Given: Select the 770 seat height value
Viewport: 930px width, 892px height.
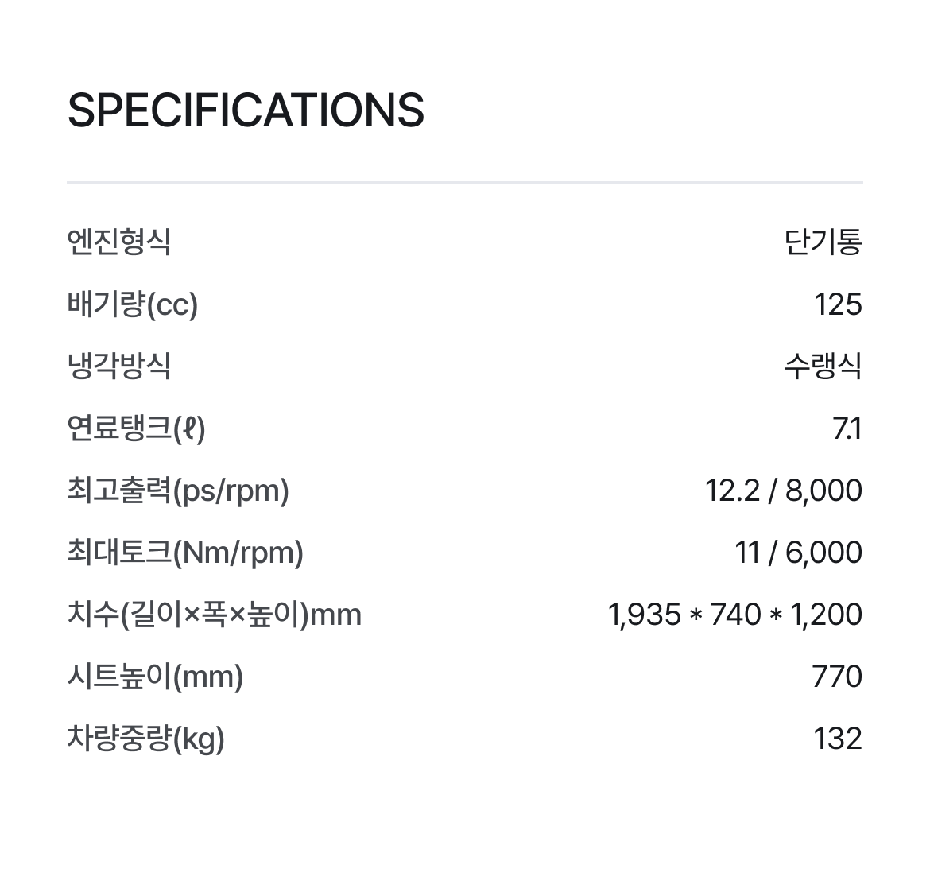Looking at the screenshot, I should coord(837,677).
